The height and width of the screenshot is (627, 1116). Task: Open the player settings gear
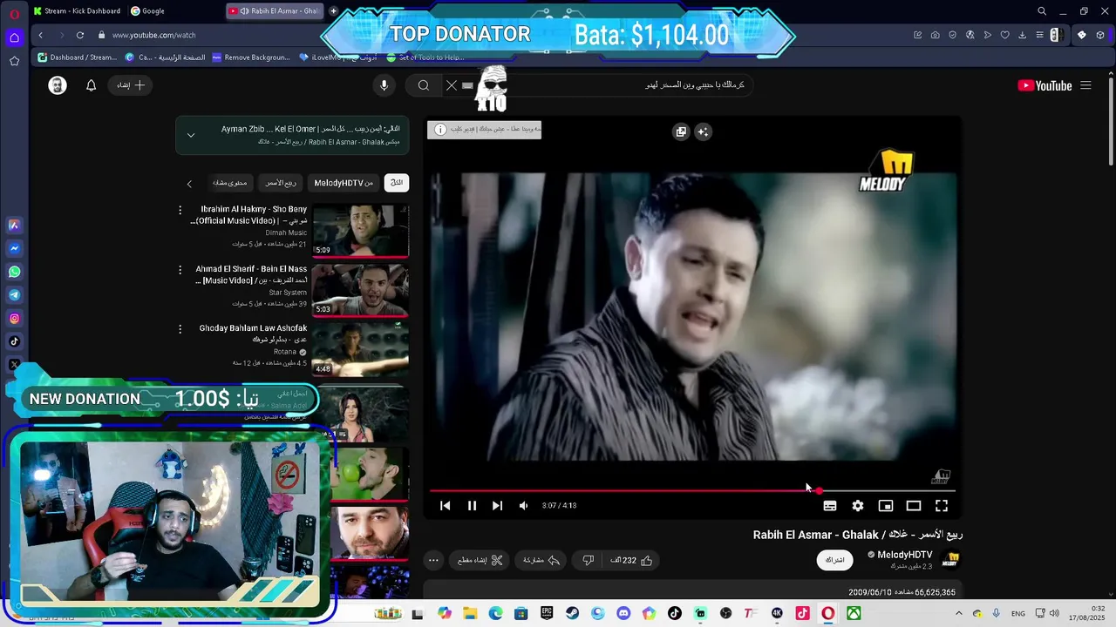tap(858, 505)
